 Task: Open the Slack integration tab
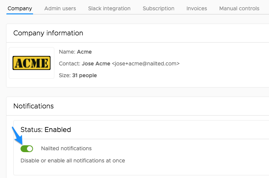coord(109,8)
